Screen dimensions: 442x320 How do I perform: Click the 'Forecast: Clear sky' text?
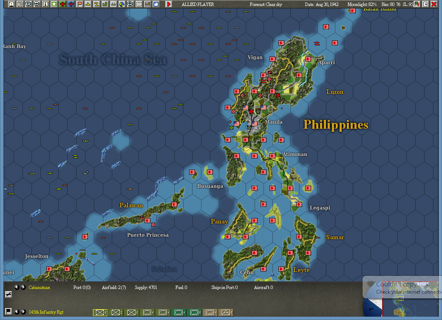(x=266, y=4)
